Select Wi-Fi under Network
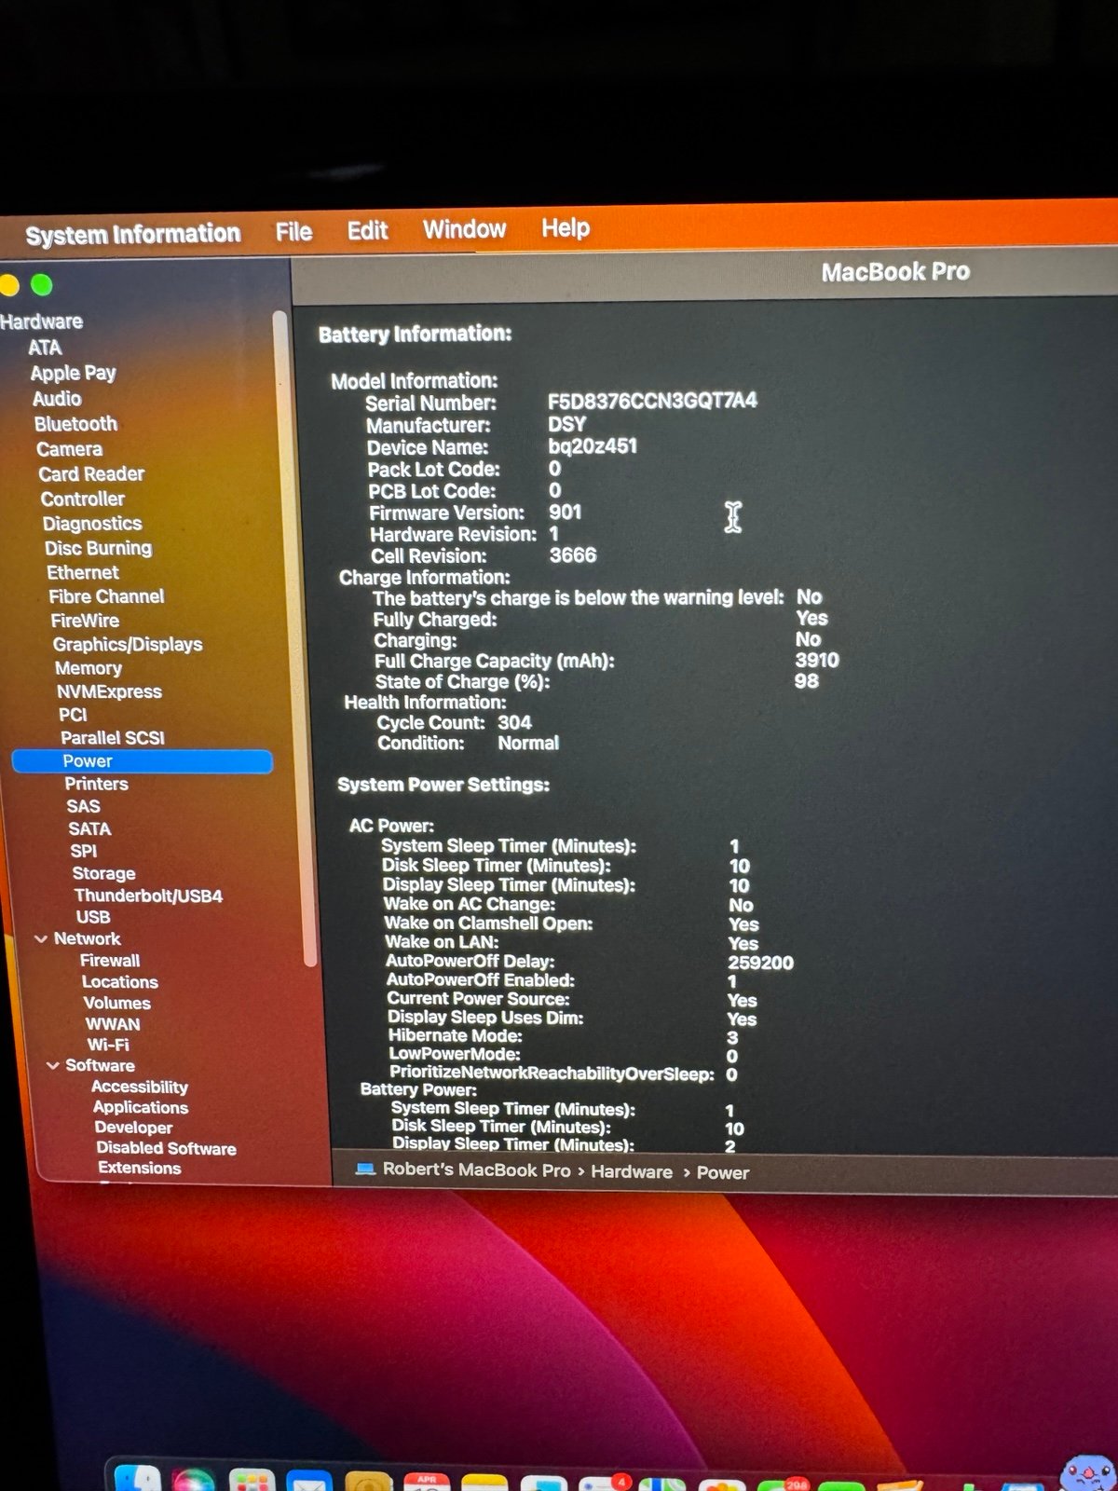 [x=108, y=1045]
